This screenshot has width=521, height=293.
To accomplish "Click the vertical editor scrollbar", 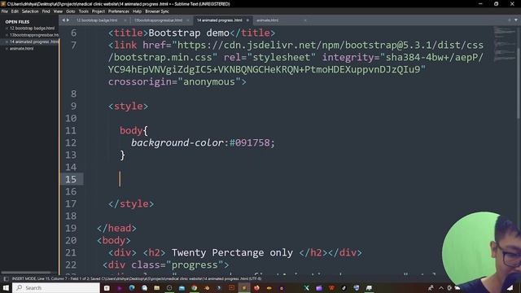I will pos(519,83).
